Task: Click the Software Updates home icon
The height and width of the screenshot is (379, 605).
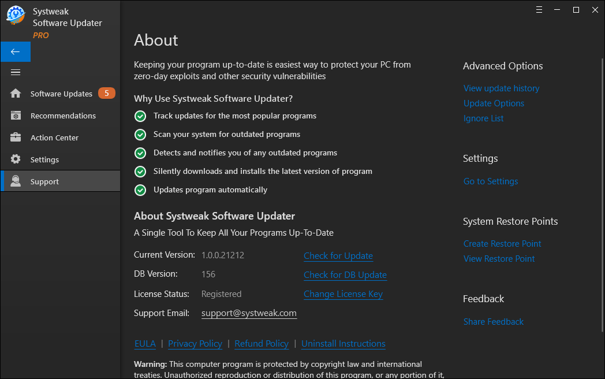Action: [16, 94]
